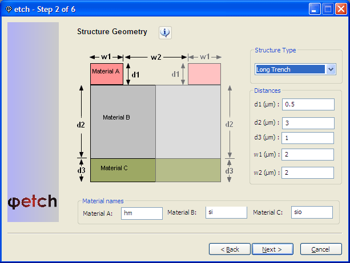Edit the Material C name field
Viewport: 350px width, 263px height.
click(x=311, y=212)
